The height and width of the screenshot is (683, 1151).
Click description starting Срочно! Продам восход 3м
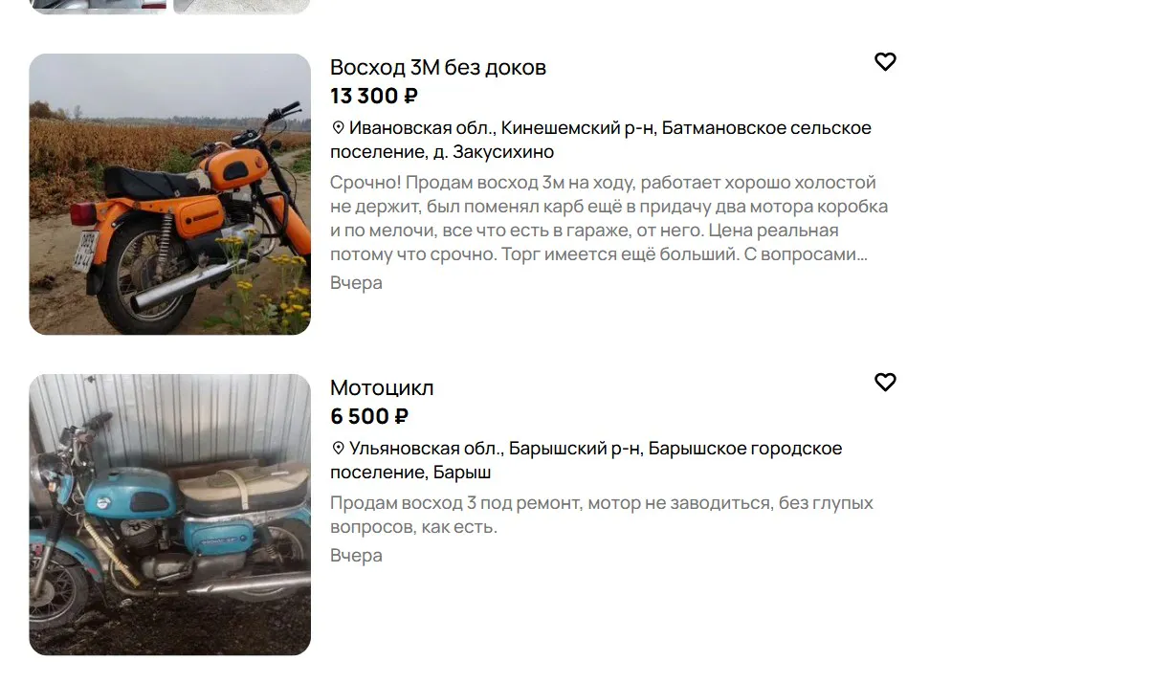[609, 219]
